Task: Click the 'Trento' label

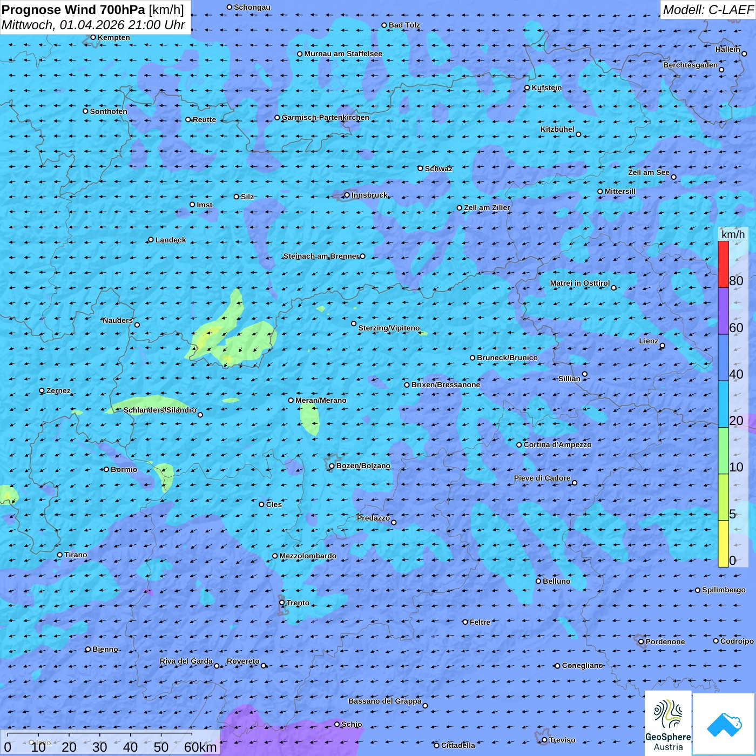Action: tap(298, 603)
